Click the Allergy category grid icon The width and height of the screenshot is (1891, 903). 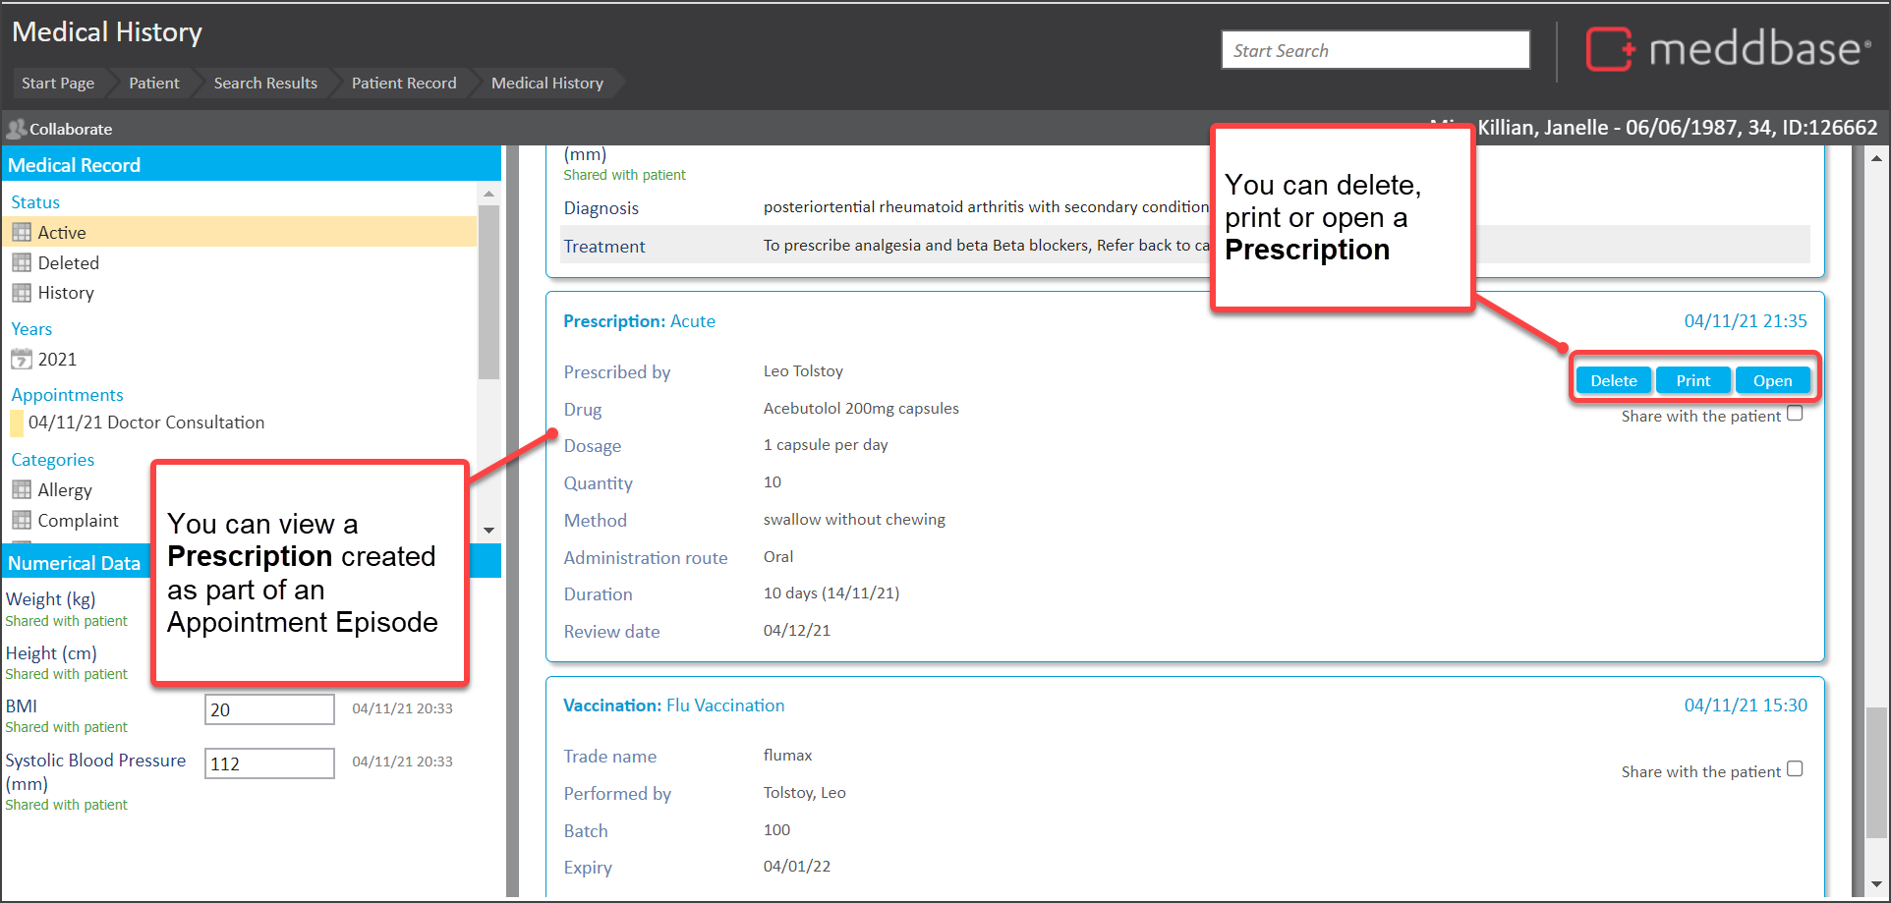(22, 490)
